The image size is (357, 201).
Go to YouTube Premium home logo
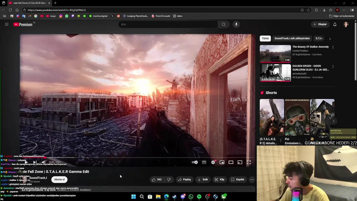pos(23,25)
